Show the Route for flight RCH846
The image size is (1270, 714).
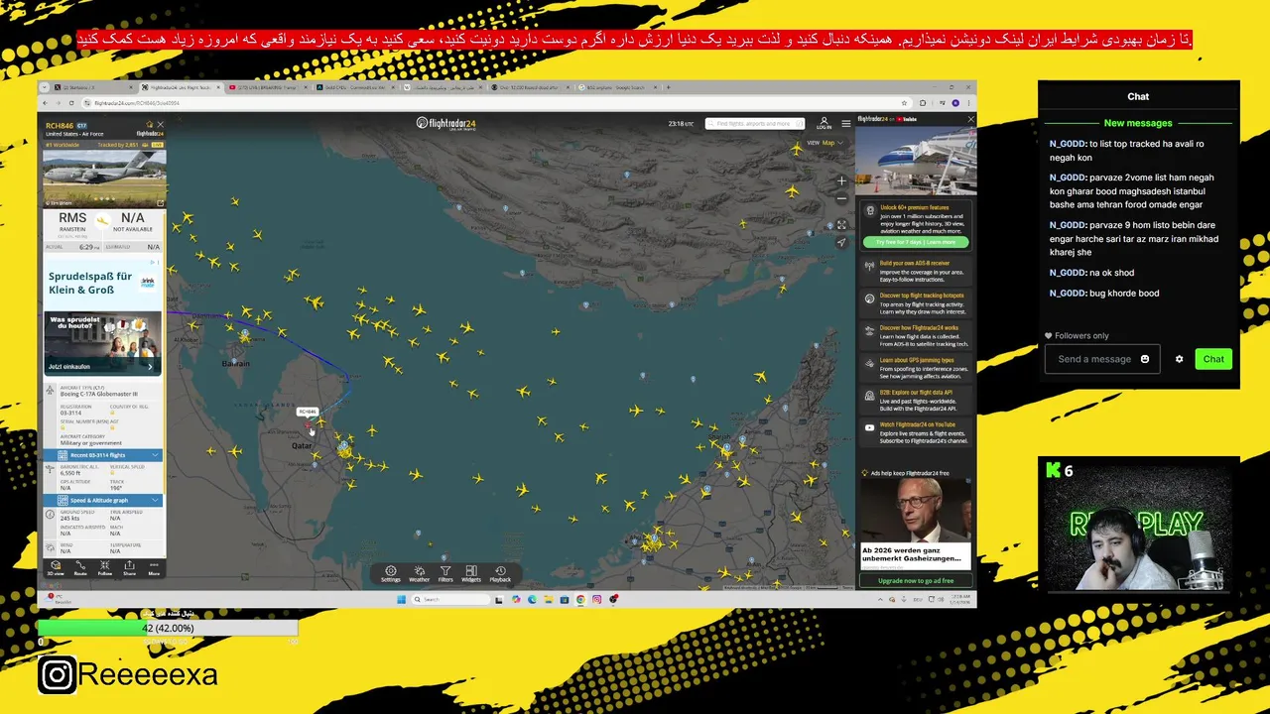80,568
